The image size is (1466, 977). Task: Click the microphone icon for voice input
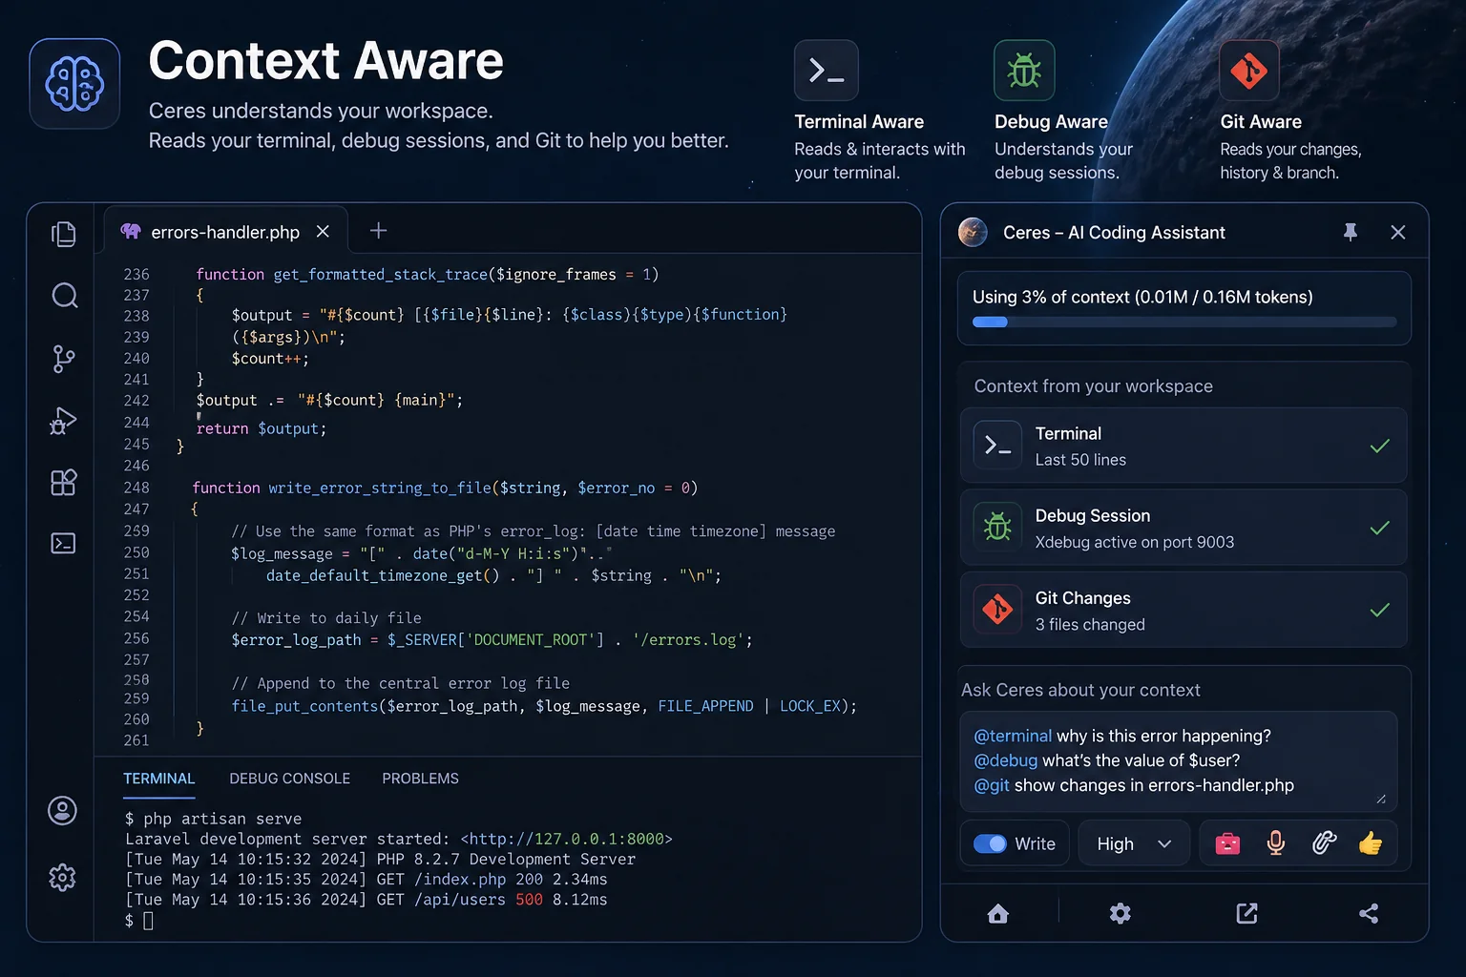click(1275, 842)
